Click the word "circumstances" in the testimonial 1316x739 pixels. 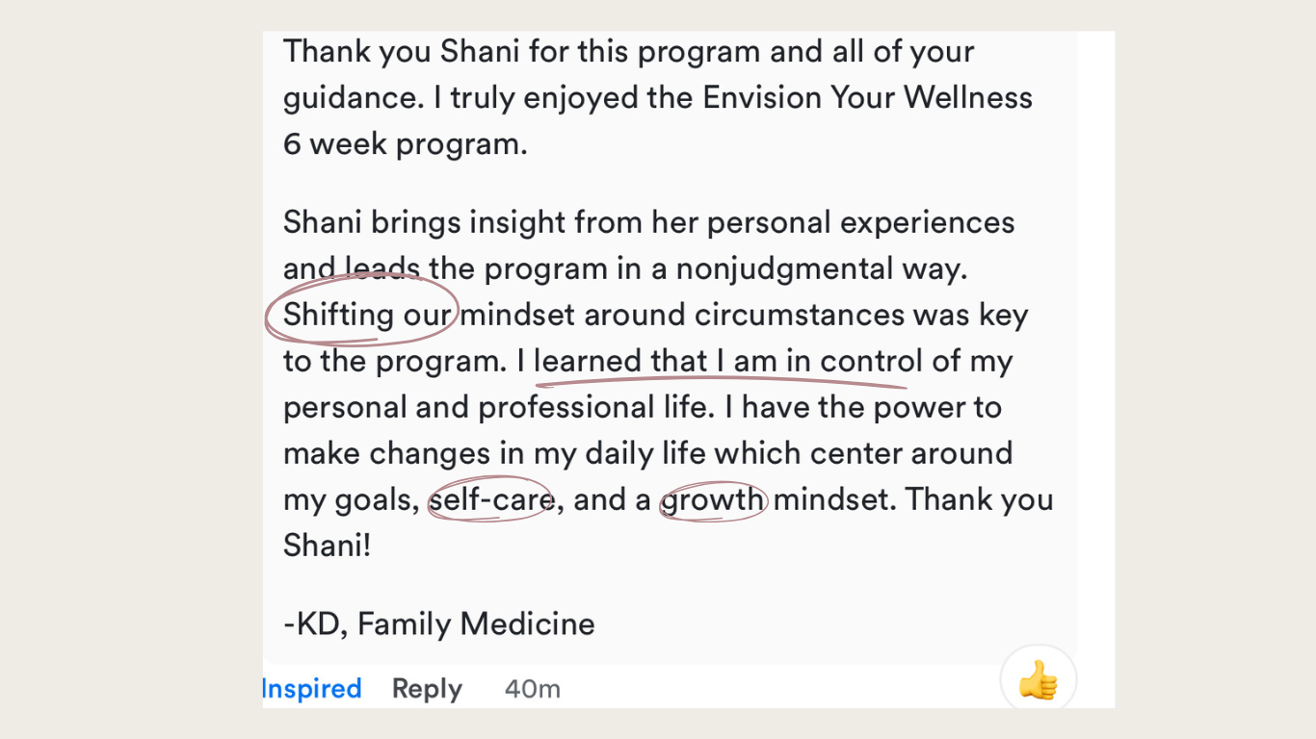click(800, 316)
